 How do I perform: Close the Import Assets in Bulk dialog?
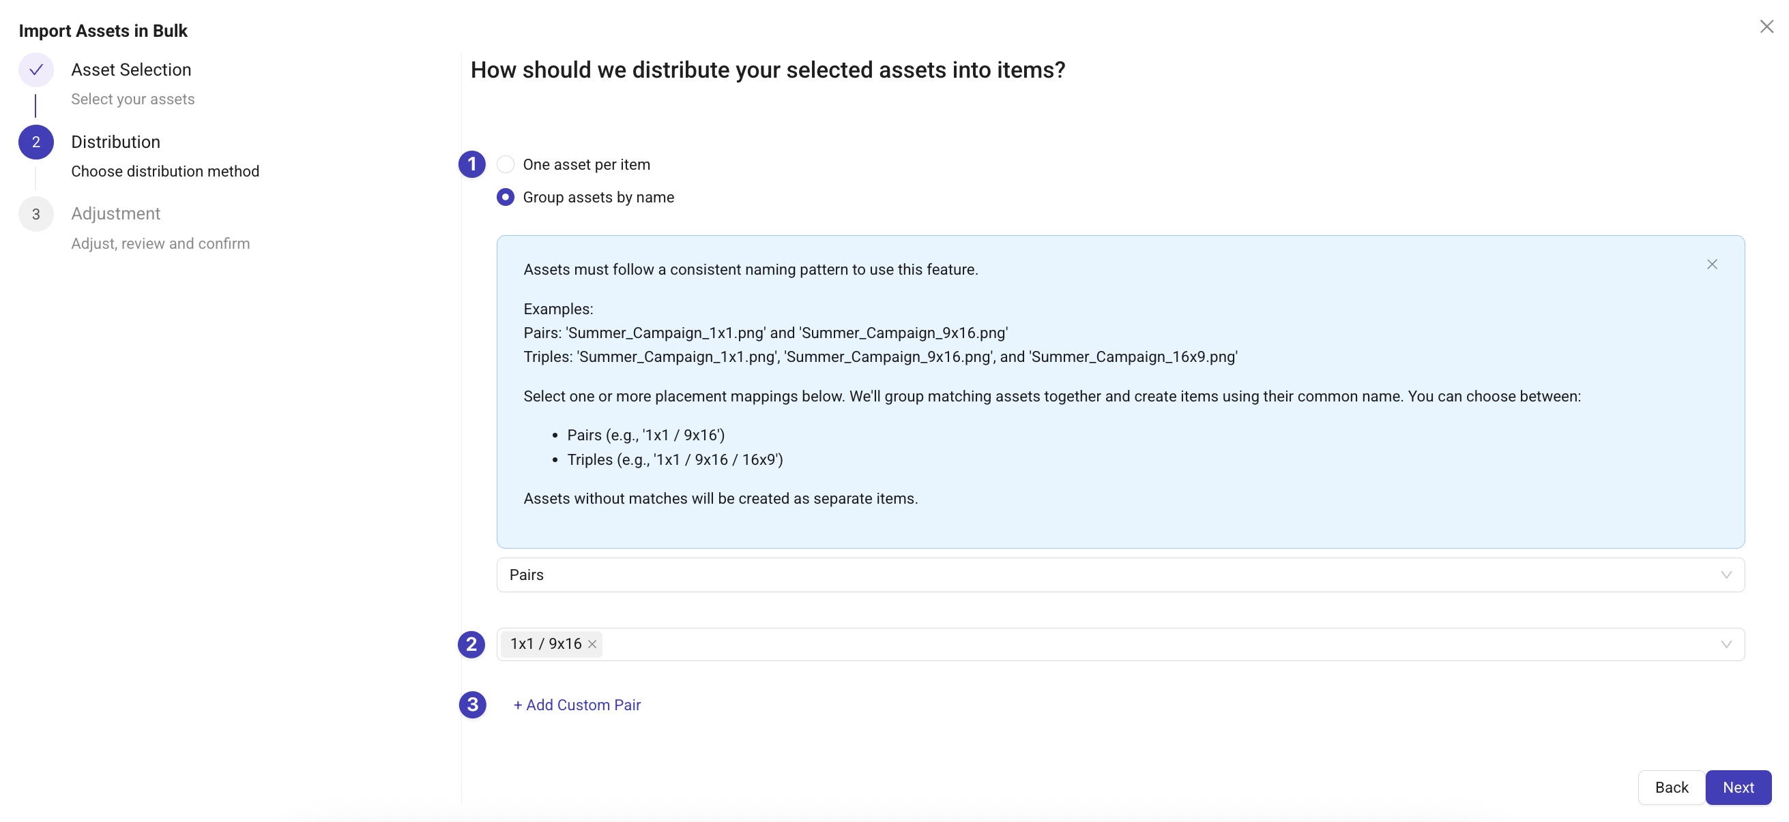(1766, 27)
